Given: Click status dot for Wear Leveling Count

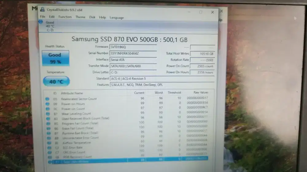Looking at the screenshot, I should point(48,114).
